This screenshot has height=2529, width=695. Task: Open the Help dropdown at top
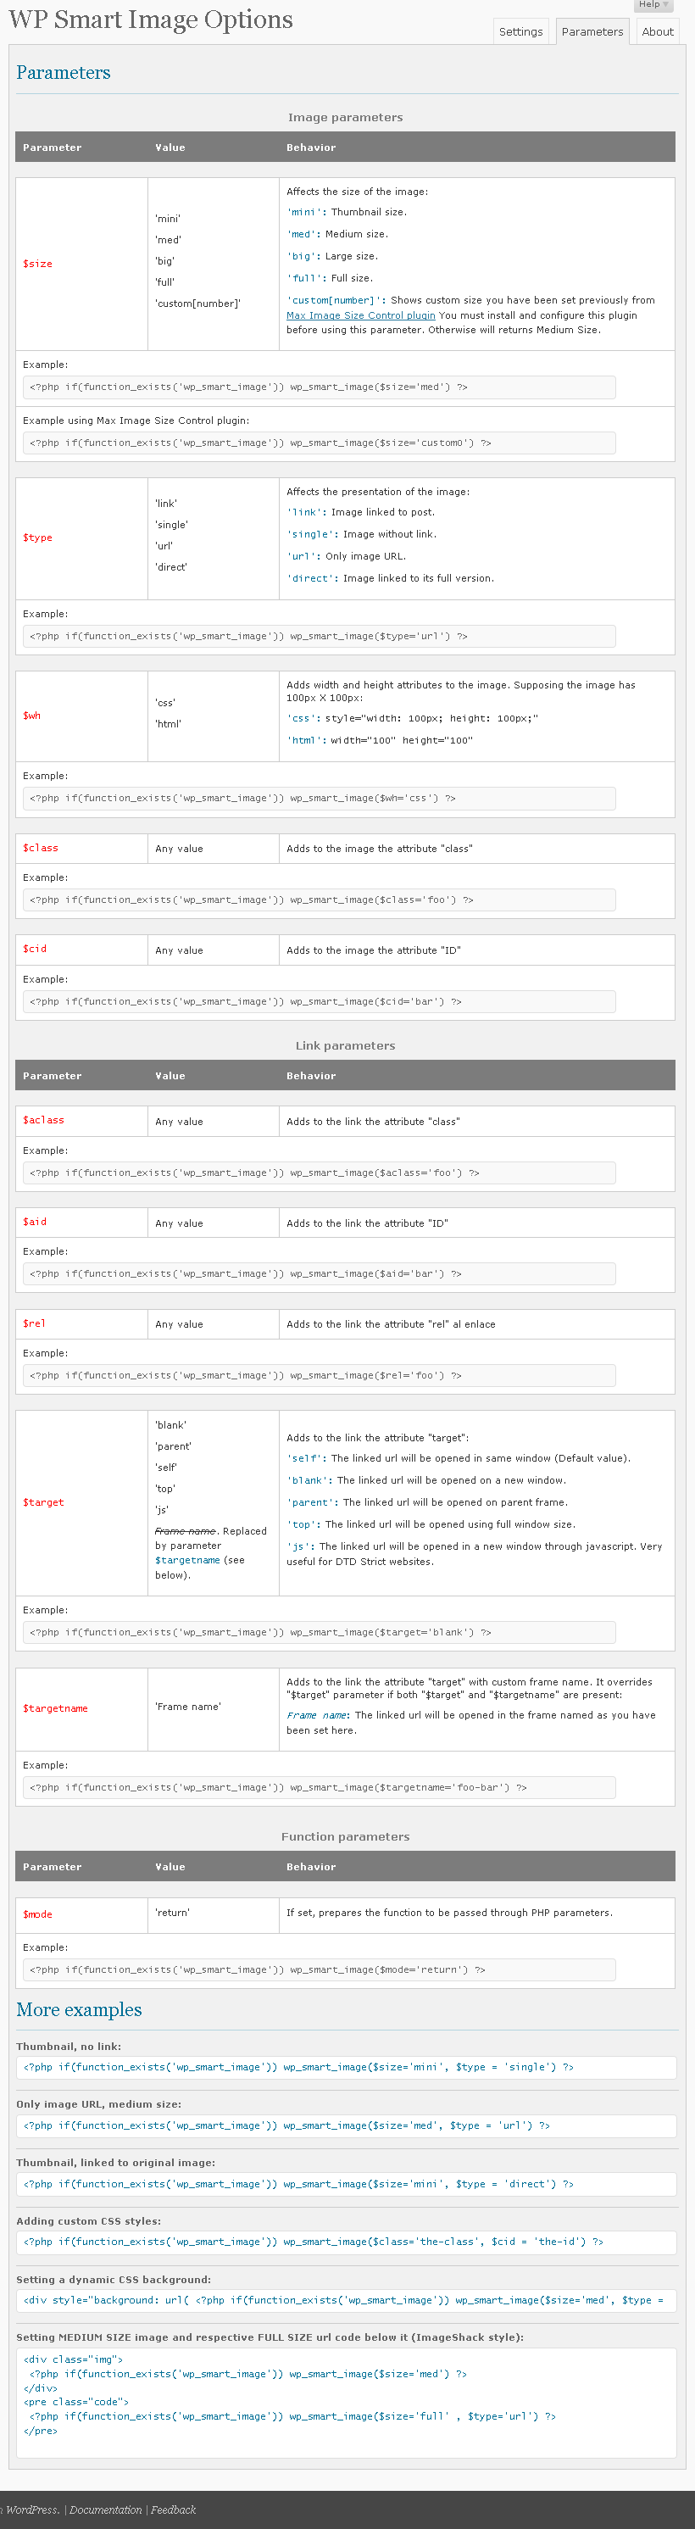pyautogui.click(x=652, y=5)
